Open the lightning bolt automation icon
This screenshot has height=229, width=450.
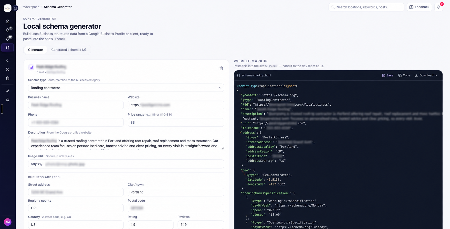pos(8,61)
